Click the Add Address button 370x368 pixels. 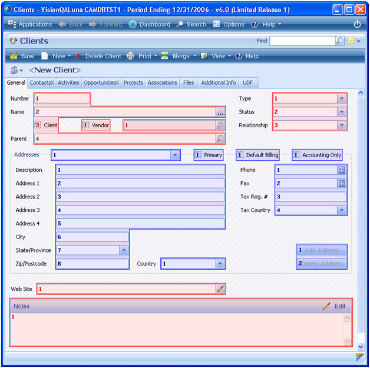[x=321, y=250]
